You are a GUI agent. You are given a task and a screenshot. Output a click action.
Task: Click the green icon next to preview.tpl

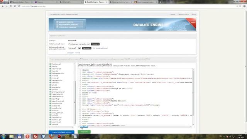50,87
